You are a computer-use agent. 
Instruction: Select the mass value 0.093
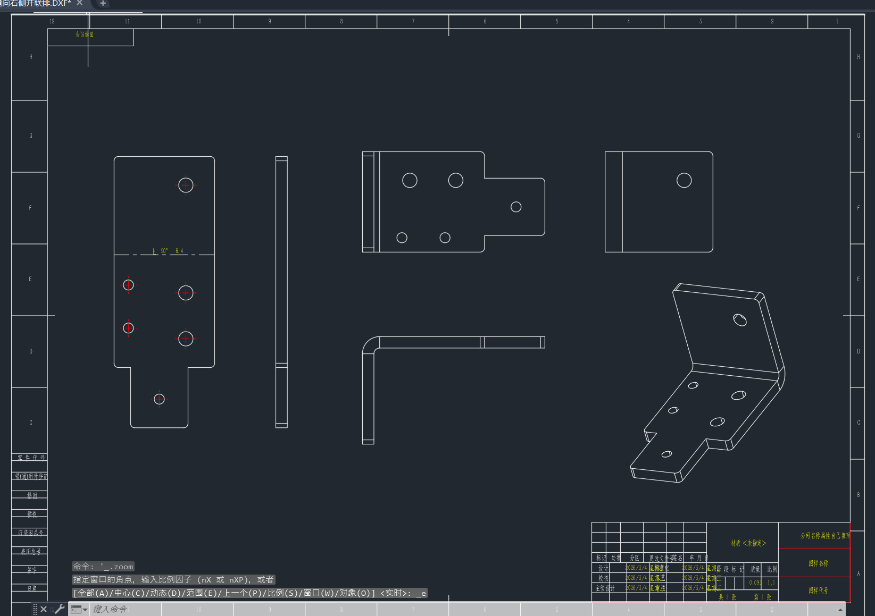click(755, 583)
